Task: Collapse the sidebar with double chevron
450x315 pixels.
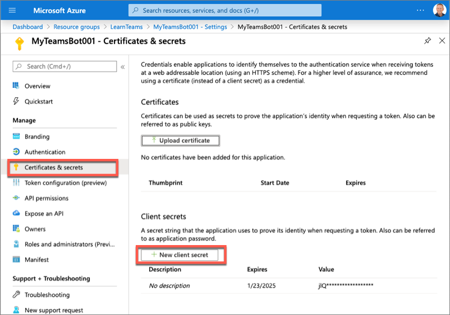Action: point(122,67)
